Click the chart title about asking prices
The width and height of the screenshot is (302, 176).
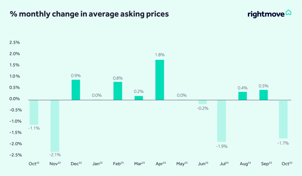coord(89,14)
